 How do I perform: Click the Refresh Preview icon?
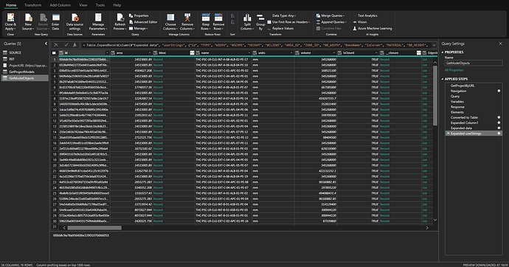(x=120, y=18)
